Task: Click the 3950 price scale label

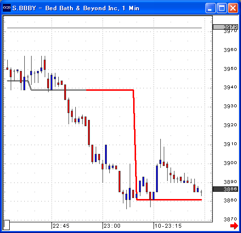Action: click(x=230, y=69)
